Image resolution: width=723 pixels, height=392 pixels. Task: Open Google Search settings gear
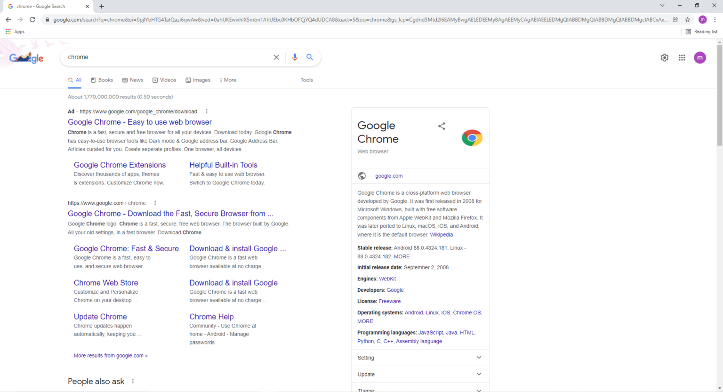tap(664, 57)
